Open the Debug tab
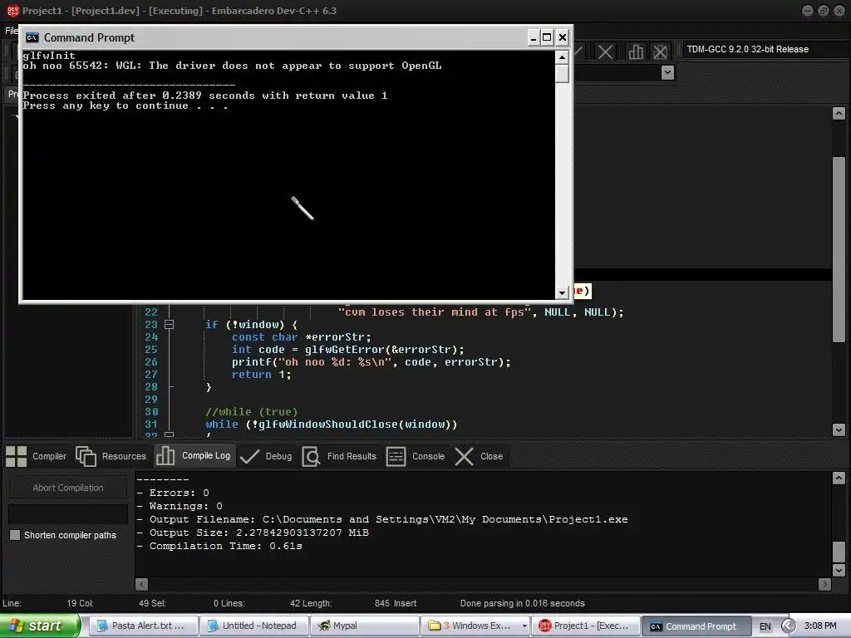The width and height of the screenshot is (851, 638). click(266, 456)
